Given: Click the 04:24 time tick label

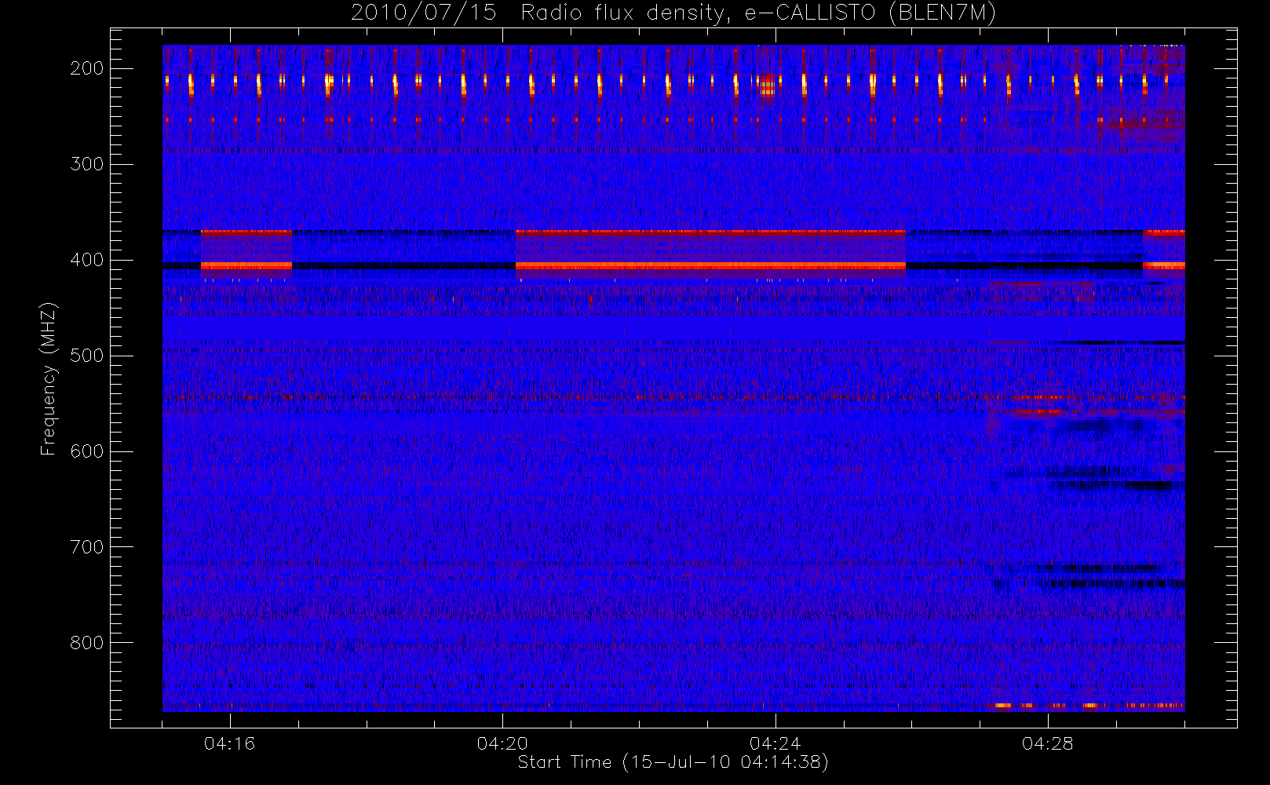Looking at the screenshot, I should tap(775, 743).
